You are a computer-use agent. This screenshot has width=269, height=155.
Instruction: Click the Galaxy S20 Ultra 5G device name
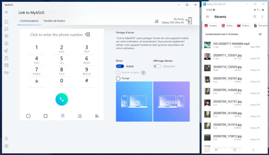[x=173, y=23]
